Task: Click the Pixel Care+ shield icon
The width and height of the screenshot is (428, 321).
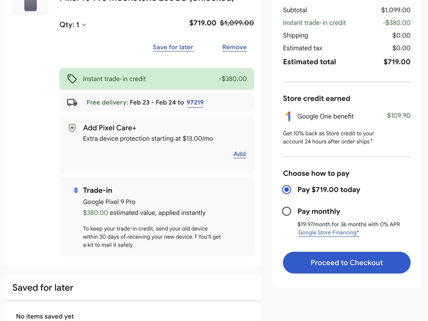Action: click(x=72, y=128)
